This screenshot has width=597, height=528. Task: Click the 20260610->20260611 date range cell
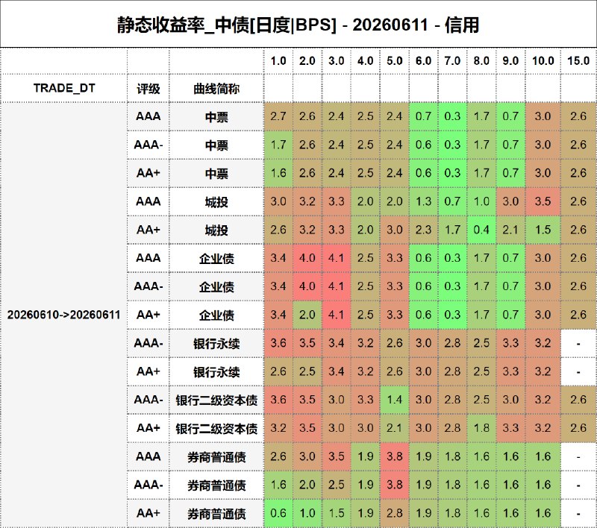[x=64, y=315]
